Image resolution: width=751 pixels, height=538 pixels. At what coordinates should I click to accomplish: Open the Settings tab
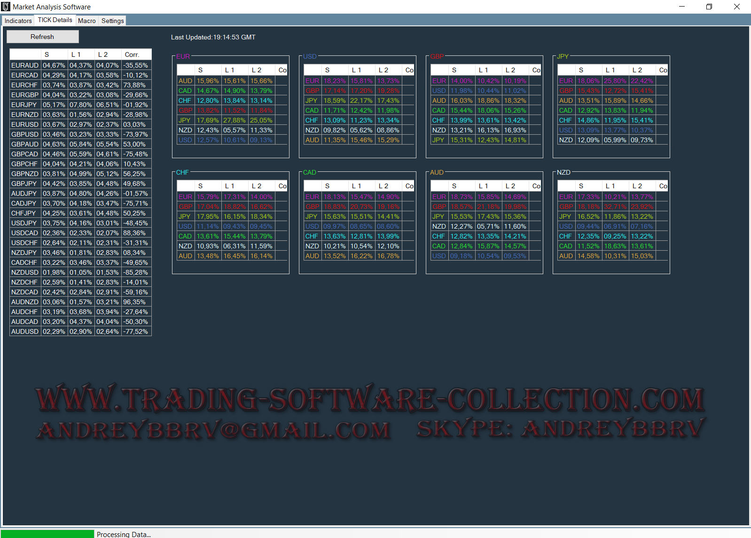(112, 21)
